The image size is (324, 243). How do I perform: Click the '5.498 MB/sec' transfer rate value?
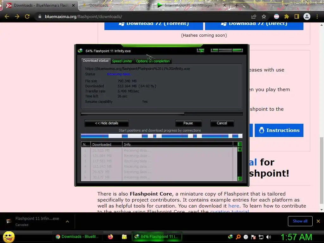pyautogui.click(x=128, y=91)
